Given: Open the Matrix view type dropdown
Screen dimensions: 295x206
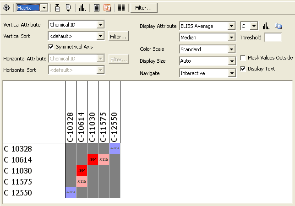Looking at the screenshot, I should [44, 8].
